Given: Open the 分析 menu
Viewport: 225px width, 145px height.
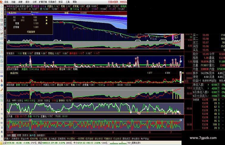Looking at the screenshot, I should pos(35,2).
